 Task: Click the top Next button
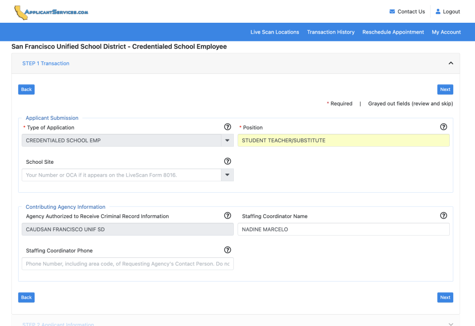point(445,89)
